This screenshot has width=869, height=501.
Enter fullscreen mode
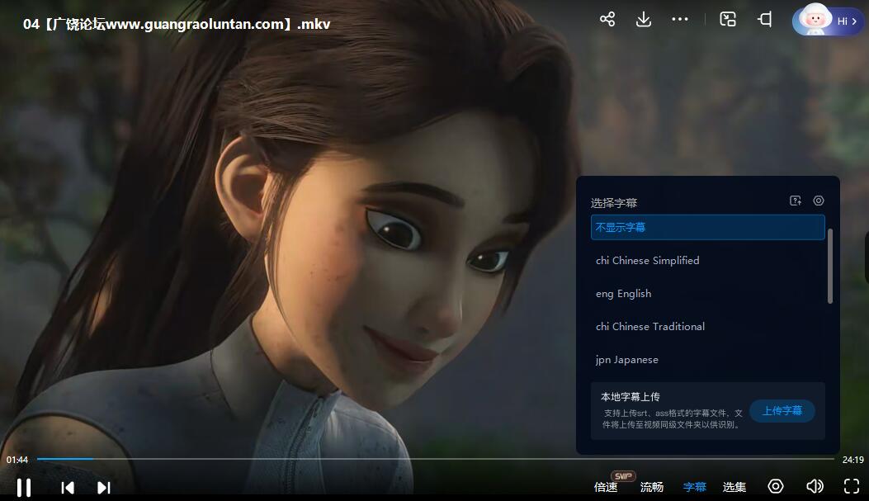click(852, 487)
